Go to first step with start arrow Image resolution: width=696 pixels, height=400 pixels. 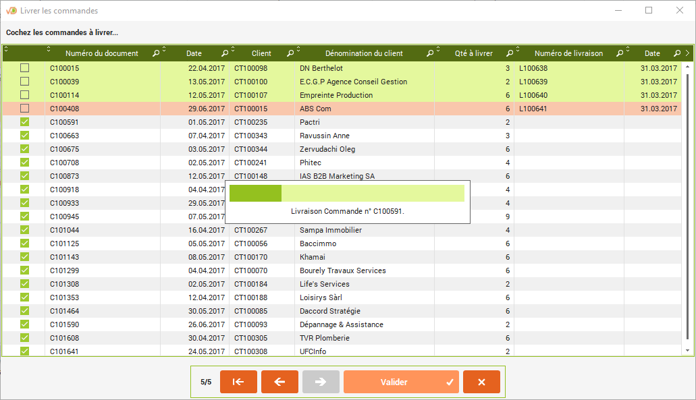tap(238, 382)
